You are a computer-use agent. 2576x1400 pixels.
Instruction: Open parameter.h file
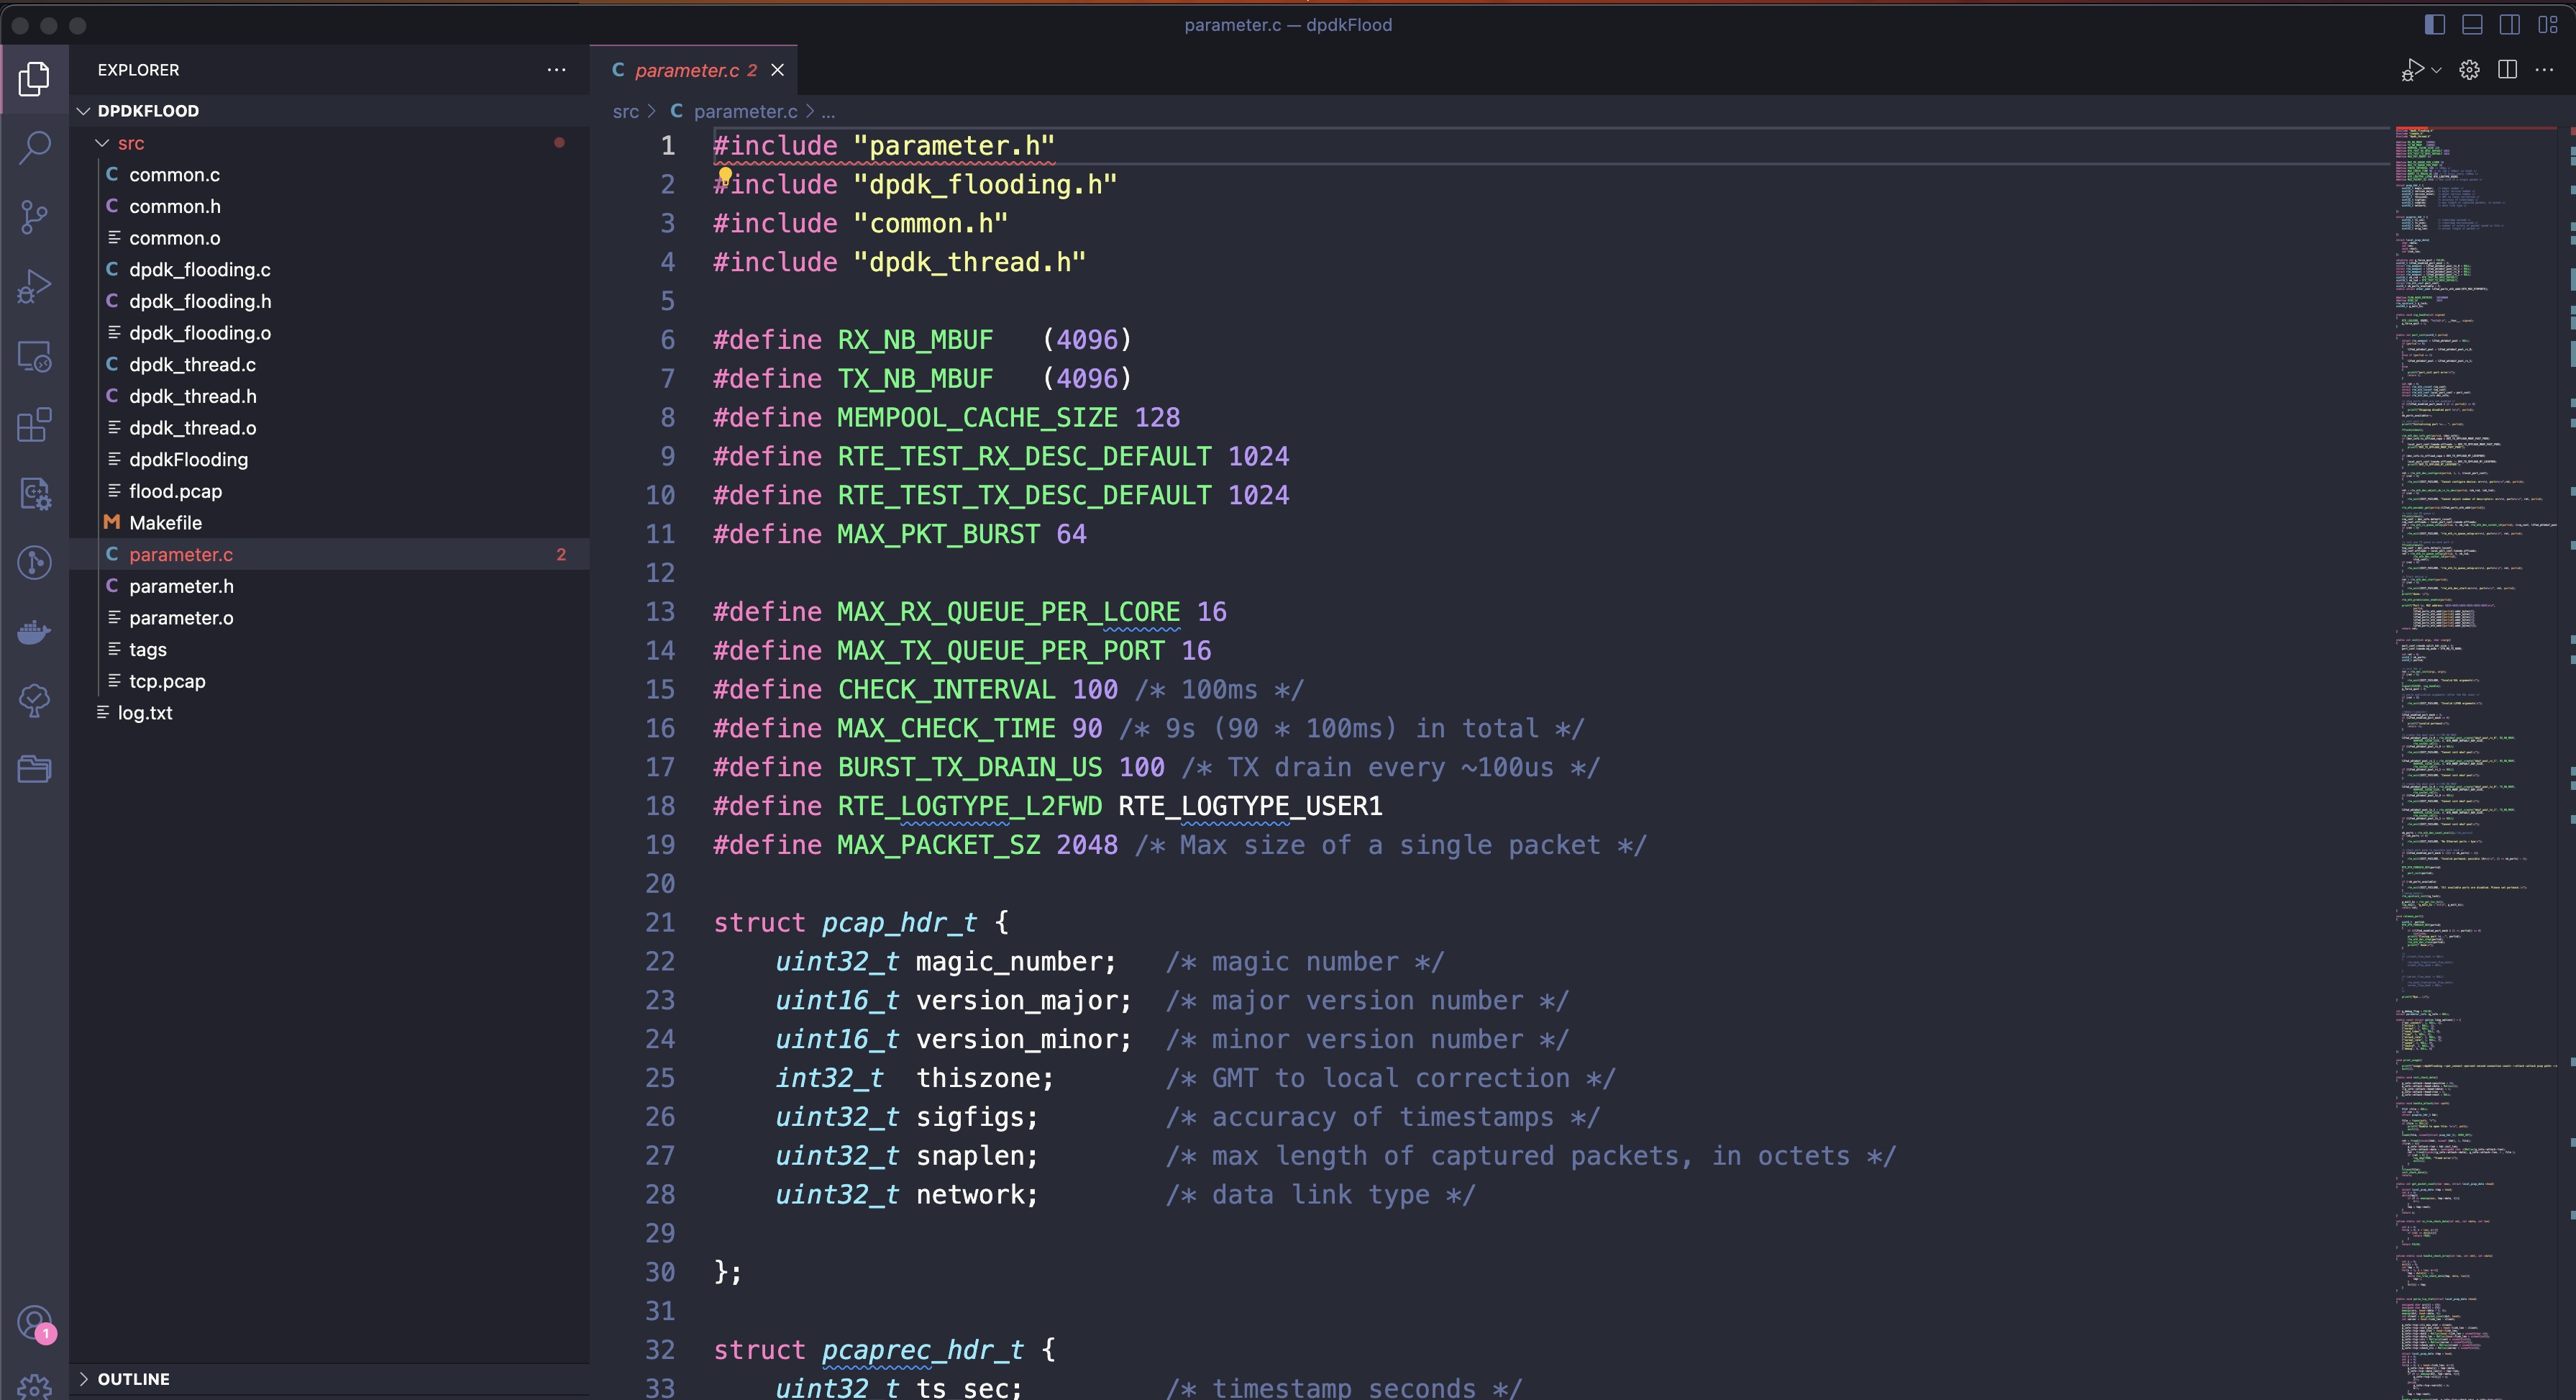[329, 586]
